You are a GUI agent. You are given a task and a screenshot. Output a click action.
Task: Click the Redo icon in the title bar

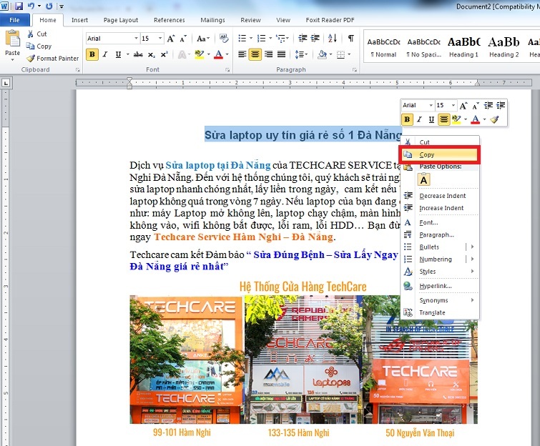coord(49,6)
